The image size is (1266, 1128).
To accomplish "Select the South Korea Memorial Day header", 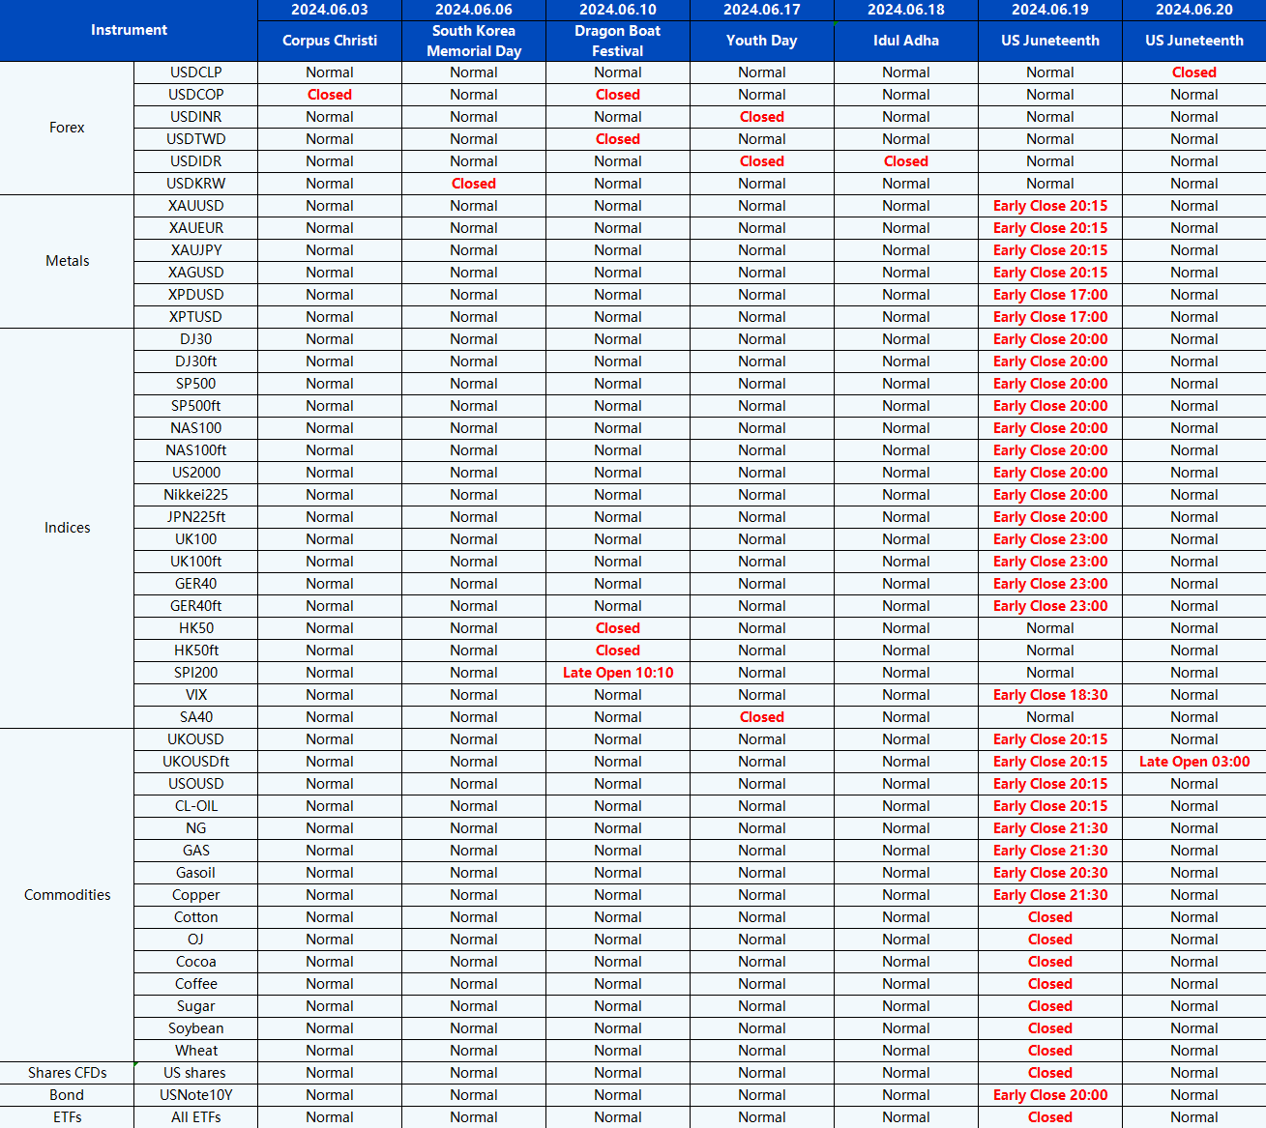I will (x=473, y=41).
